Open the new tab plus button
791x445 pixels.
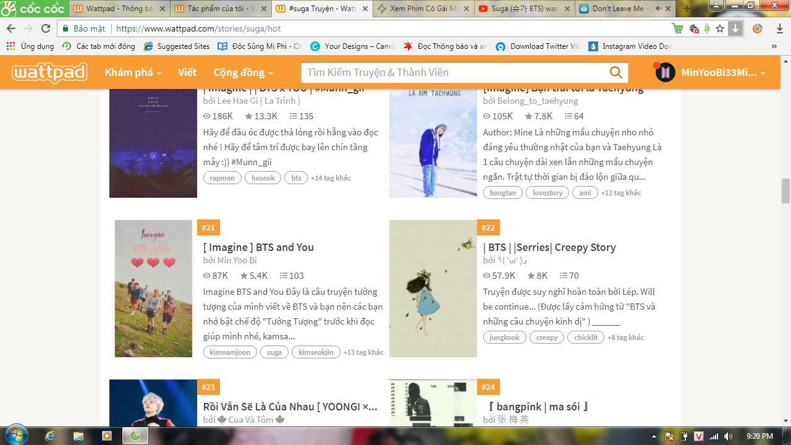point(687,9)
